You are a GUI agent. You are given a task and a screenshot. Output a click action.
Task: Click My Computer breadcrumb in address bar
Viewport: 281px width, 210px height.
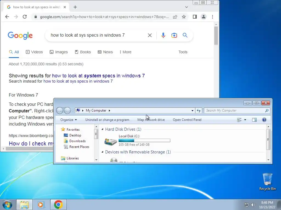click(96, 110)
